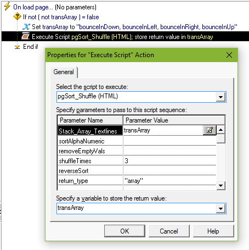Image resolution: width=249 pixels, height=250 pixels.
Task: Confirm with the OK button
Action: point(125,231)
